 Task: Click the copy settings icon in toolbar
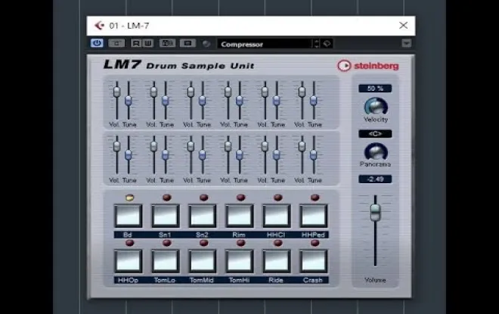188,43
